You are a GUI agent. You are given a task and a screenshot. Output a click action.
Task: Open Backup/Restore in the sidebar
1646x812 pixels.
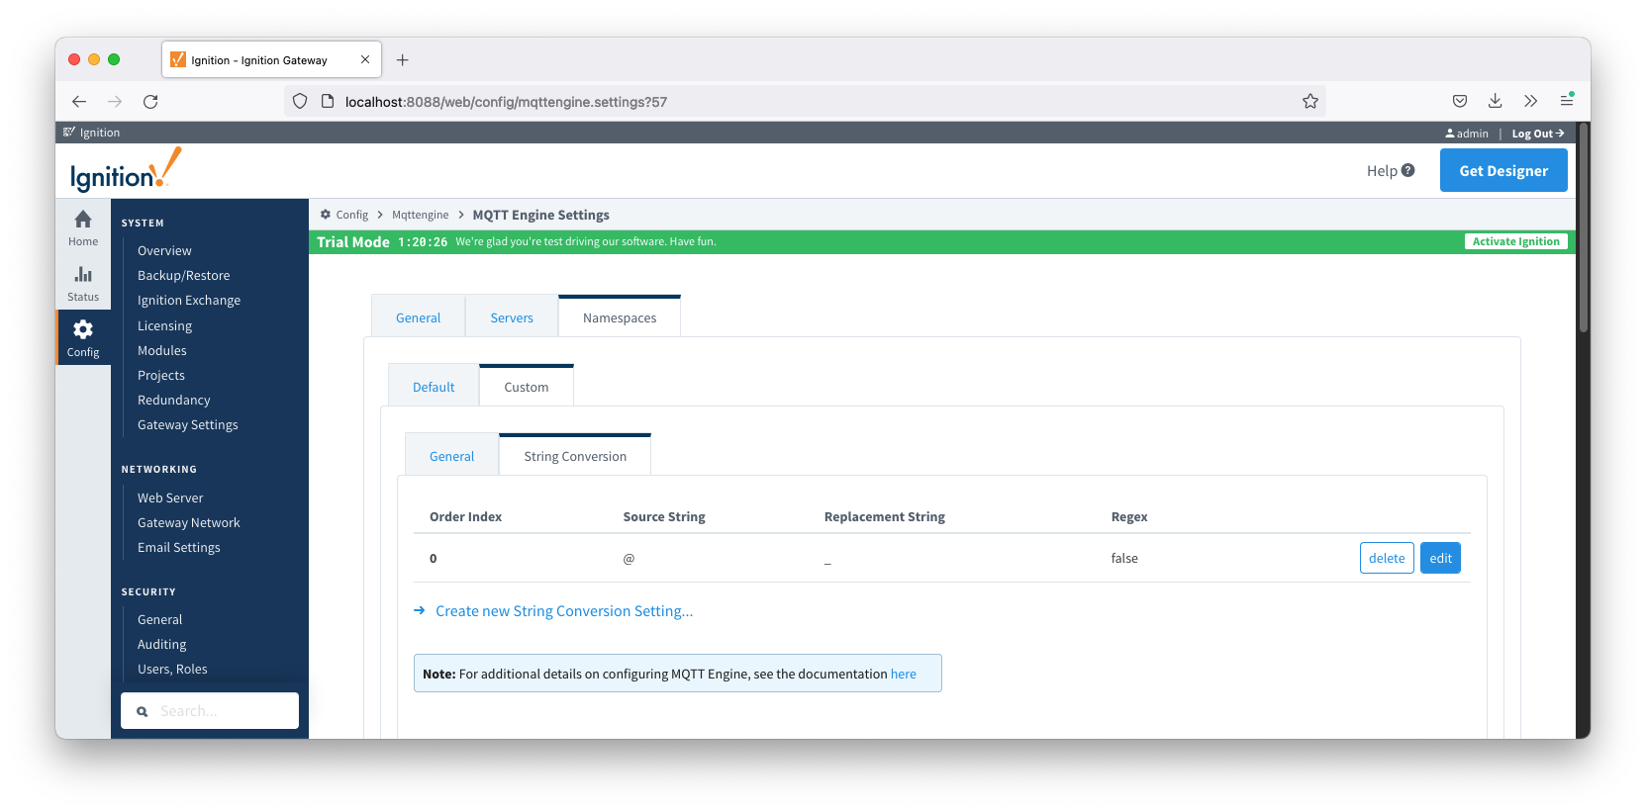pos(183,275)
